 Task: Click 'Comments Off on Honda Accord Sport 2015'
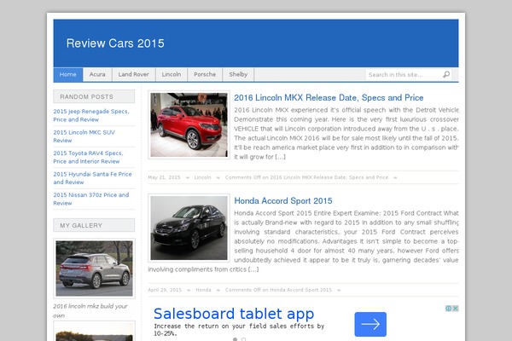(x=278, y=290)
